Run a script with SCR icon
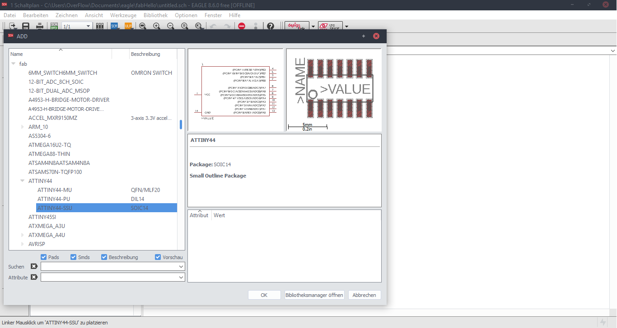Screen dimensions: 617x328 (x=114, y=26)
